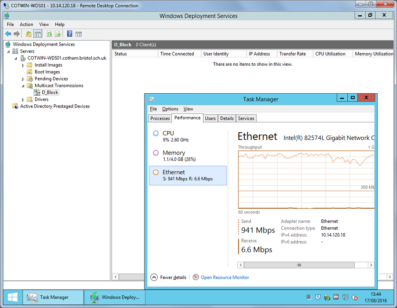Collapse the Servers tree node arrow

pyautogui.click(x=9, y=51)
